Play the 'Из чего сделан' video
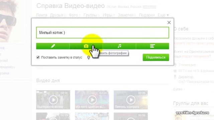Screen dimensions: 214x120 92,100
